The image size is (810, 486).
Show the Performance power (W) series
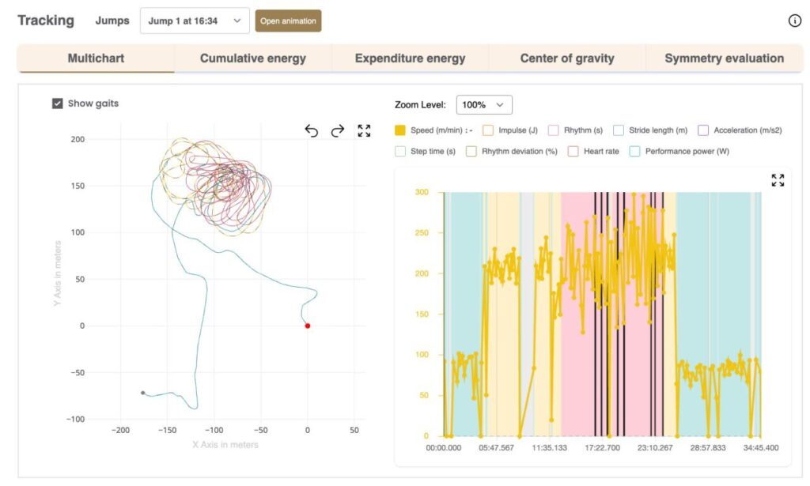pos(635,151)
